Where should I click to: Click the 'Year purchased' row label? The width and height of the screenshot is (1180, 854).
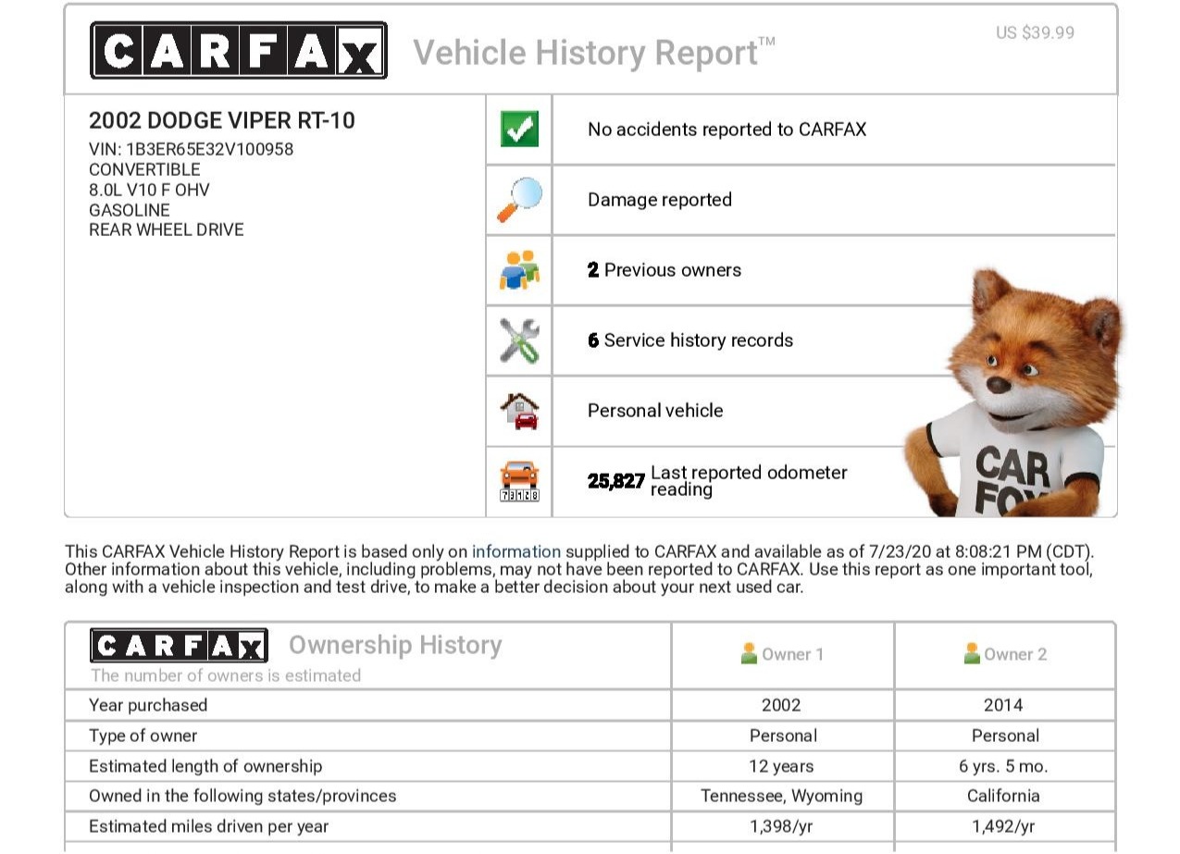pos(148,705)
